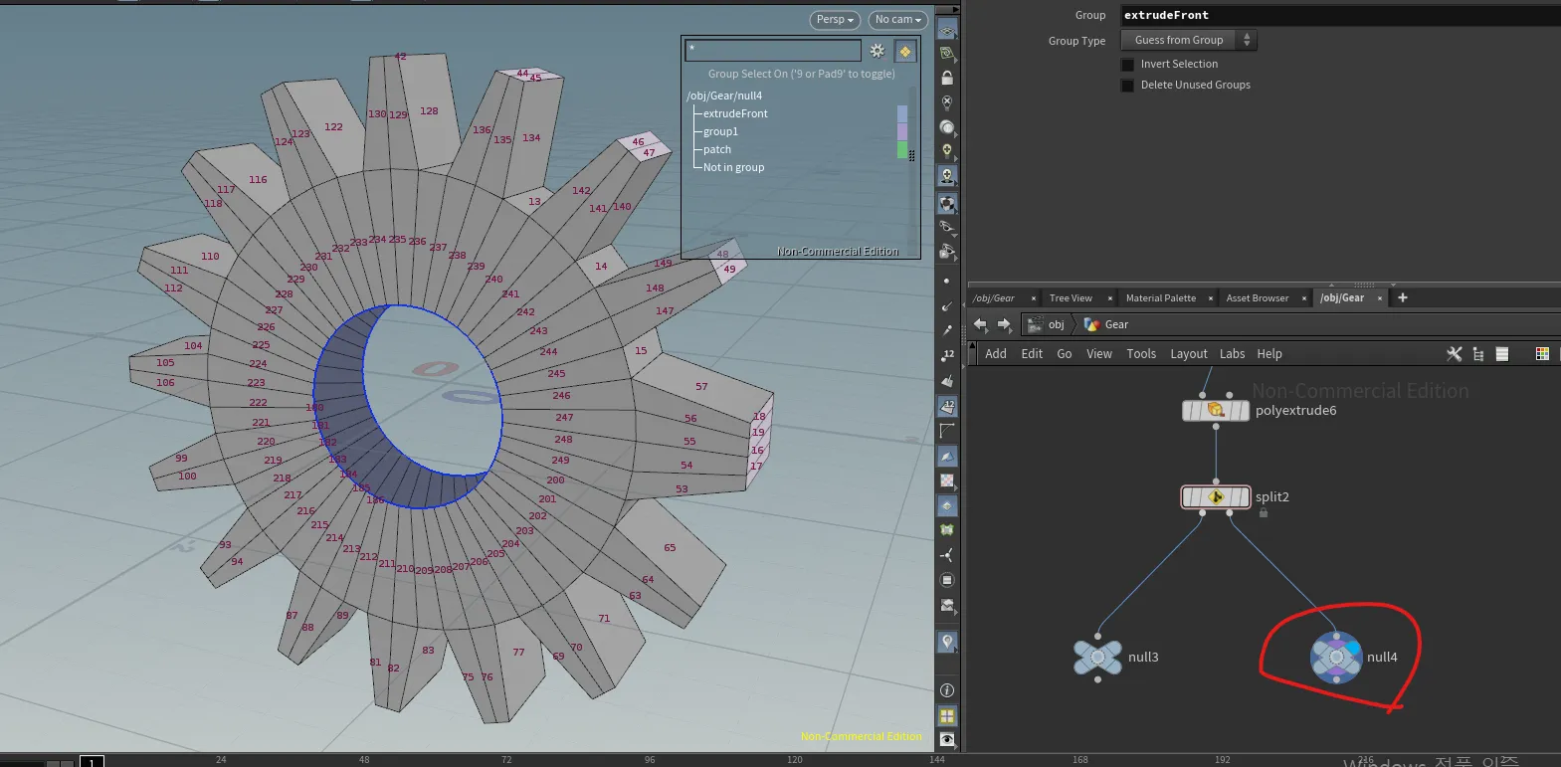Go forward with the right arrow button

click(1004, 324)
